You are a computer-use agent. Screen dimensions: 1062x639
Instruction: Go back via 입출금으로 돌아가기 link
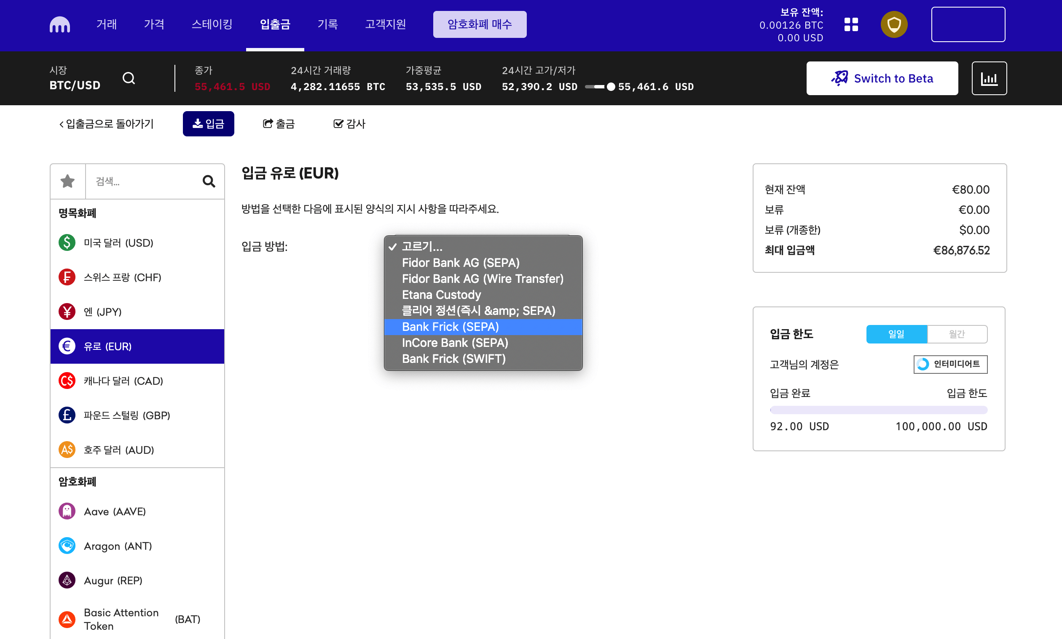(107, 124)
